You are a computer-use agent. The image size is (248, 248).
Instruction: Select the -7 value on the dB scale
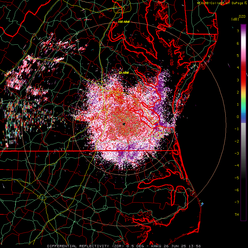[237, 202]
